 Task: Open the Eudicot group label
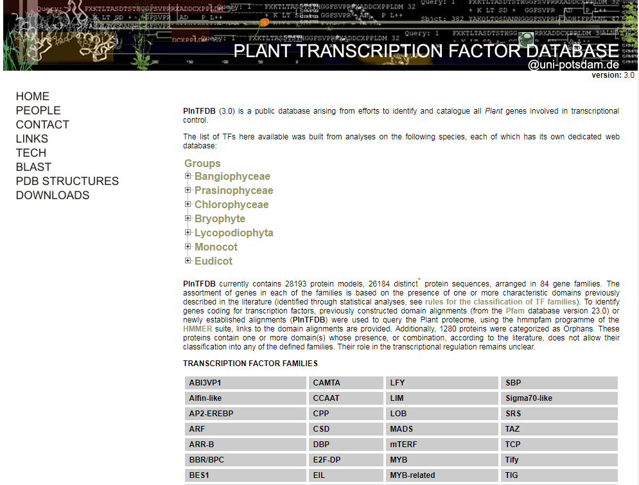click(213, 261)
